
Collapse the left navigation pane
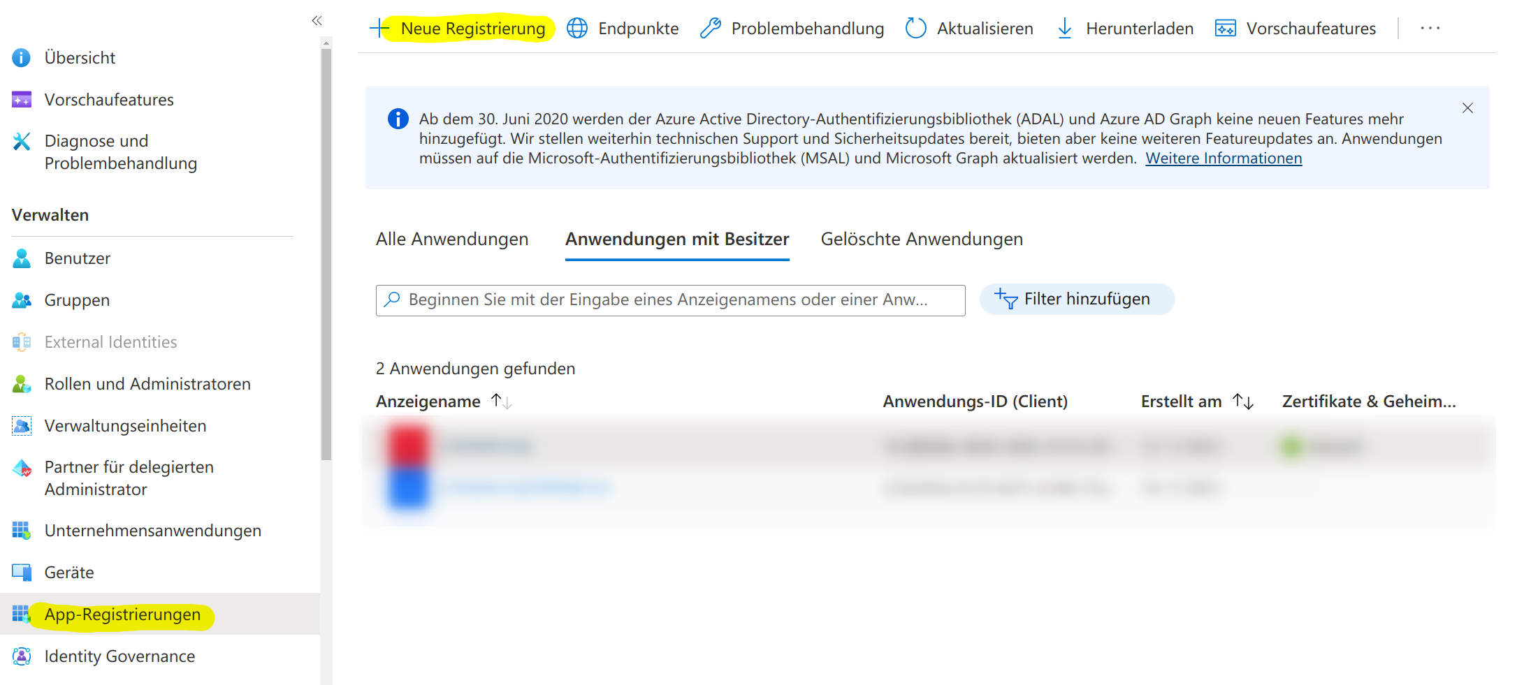[x=317, y=20]
